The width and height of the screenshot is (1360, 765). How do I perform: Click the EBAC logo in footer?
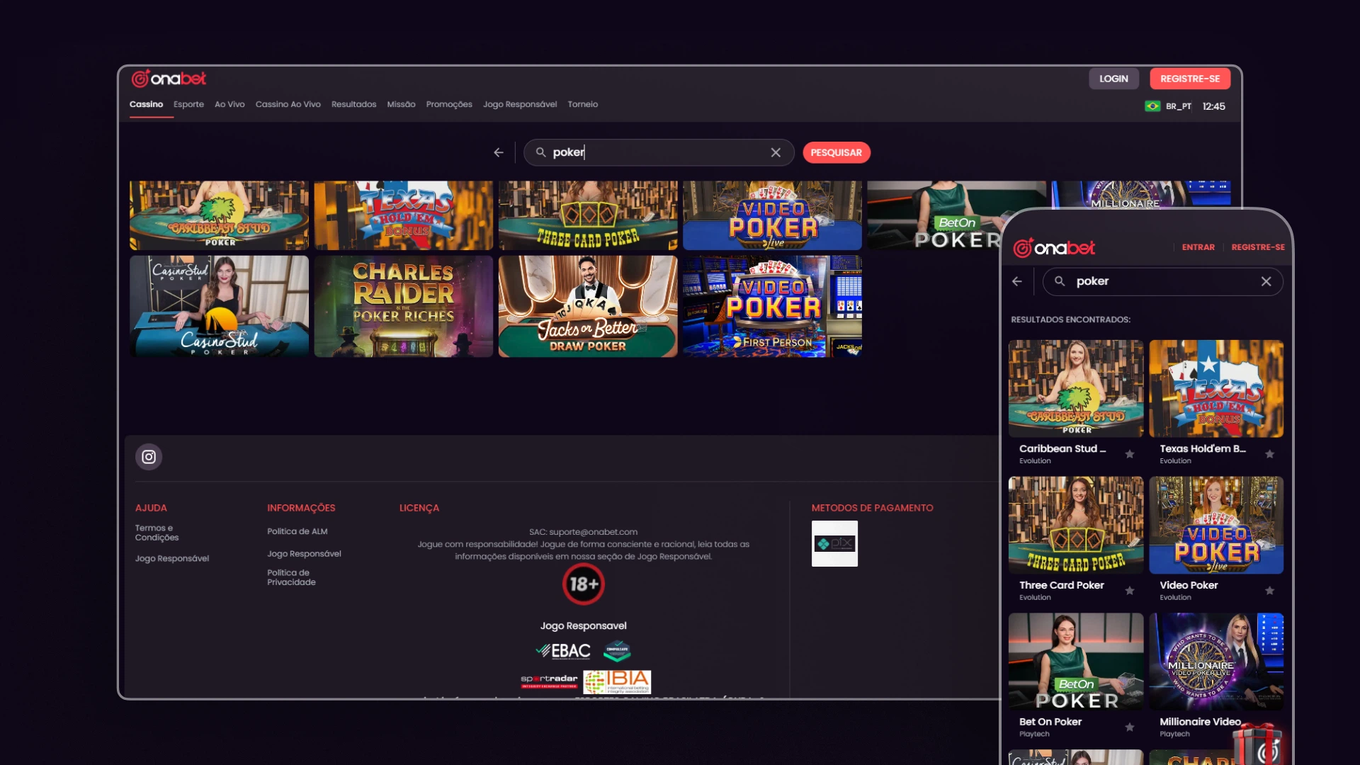563,650
